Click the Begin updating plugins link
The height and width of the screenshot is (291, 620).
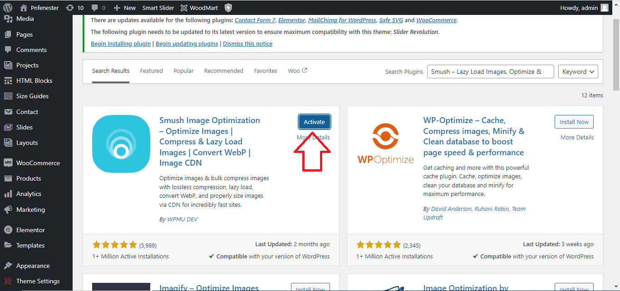(187, 44)
